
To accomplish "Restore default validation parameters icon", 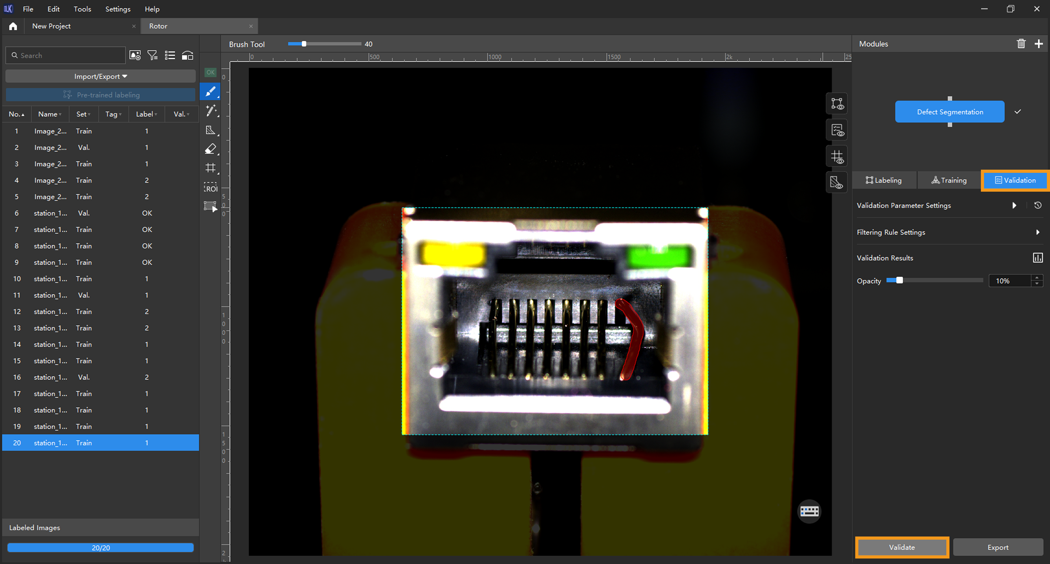I will coord(1038,205).
